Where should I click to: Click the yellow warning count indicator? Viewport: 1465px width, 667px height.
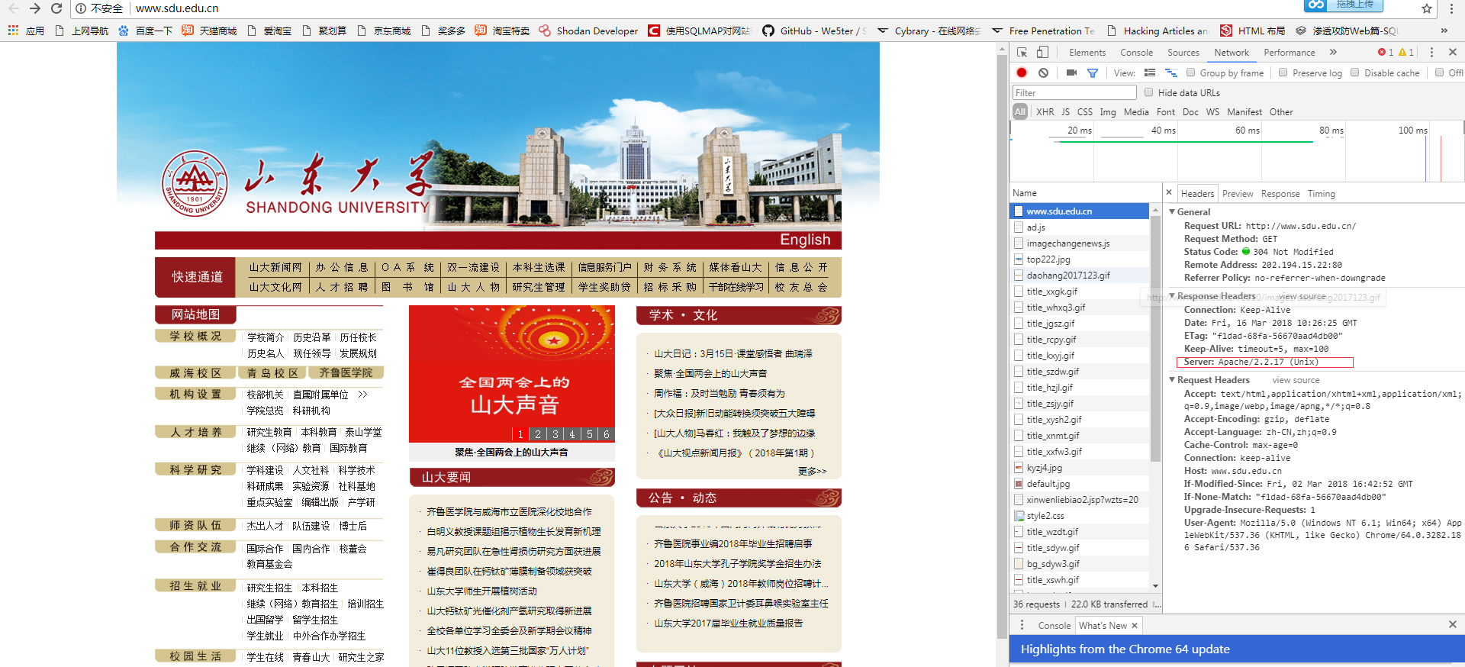click(x=1406, y=52)
